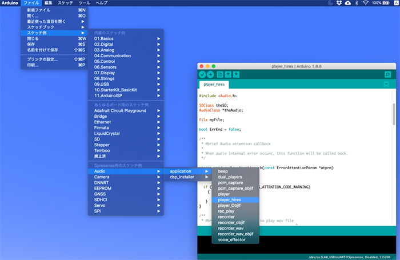Image resolution: width=400 pixels, height=260 pixels.
Task: Expand 02.Digital examples submenu
Action: click(126, 44)
